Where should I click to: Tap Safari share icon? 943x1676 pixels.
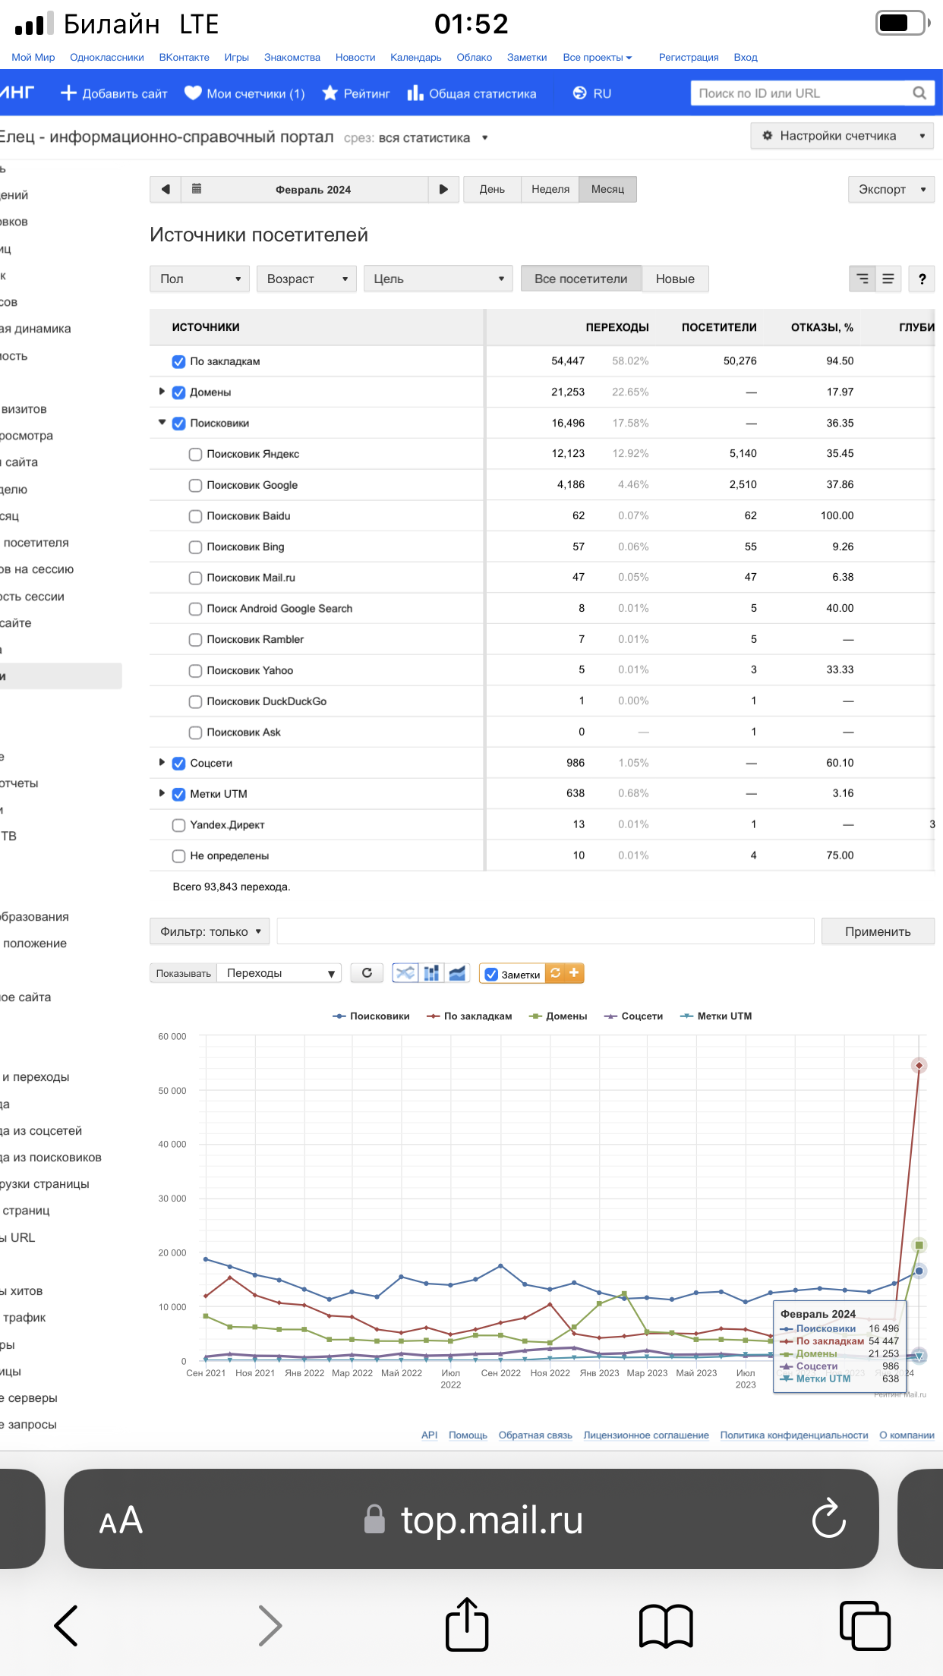467,1624
